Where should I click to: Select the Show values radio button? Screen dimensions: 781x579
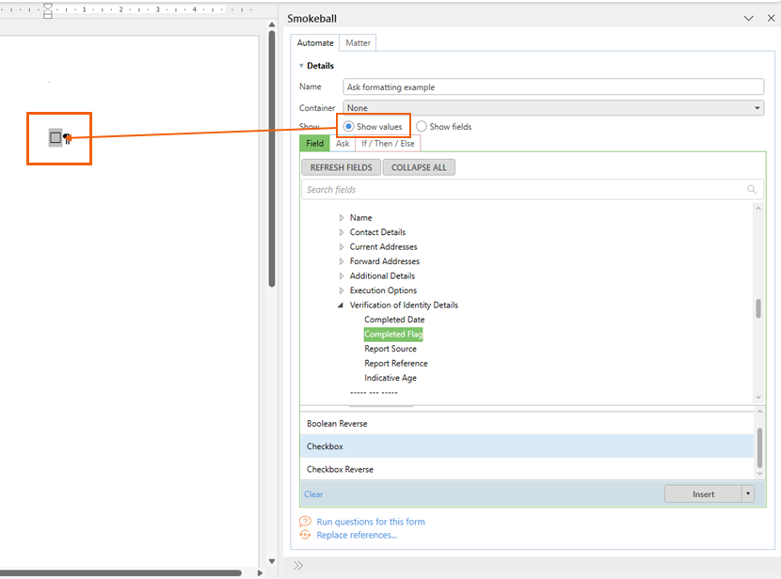coord(349,126)
